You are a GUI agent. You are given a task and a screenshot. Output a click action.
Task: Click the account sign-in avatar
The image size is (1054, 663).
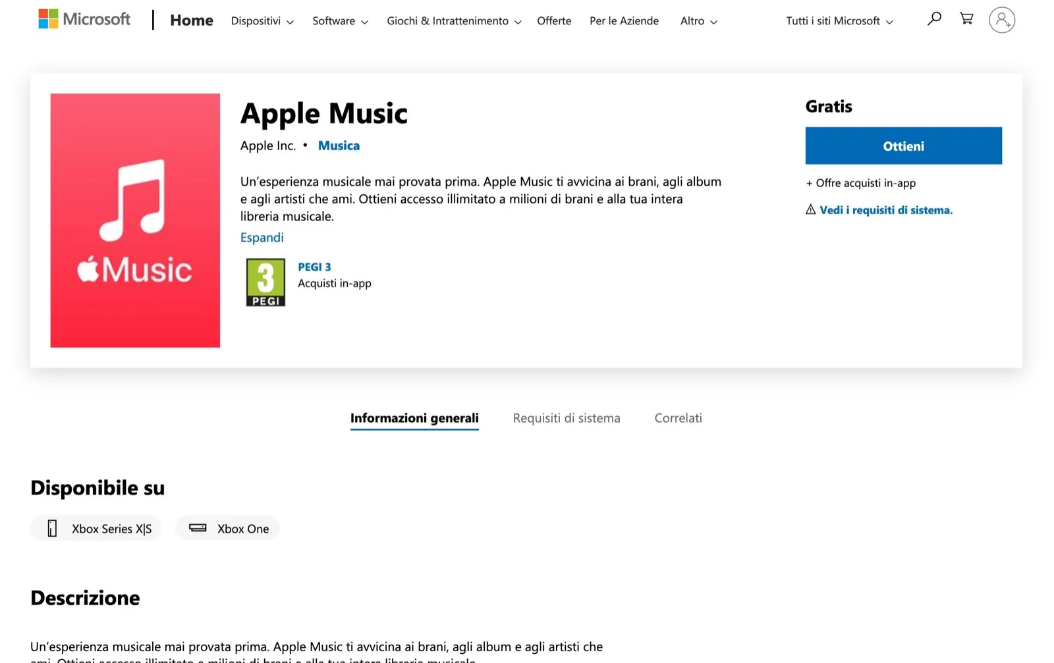pyautogui.click(x=1001, y=20)
